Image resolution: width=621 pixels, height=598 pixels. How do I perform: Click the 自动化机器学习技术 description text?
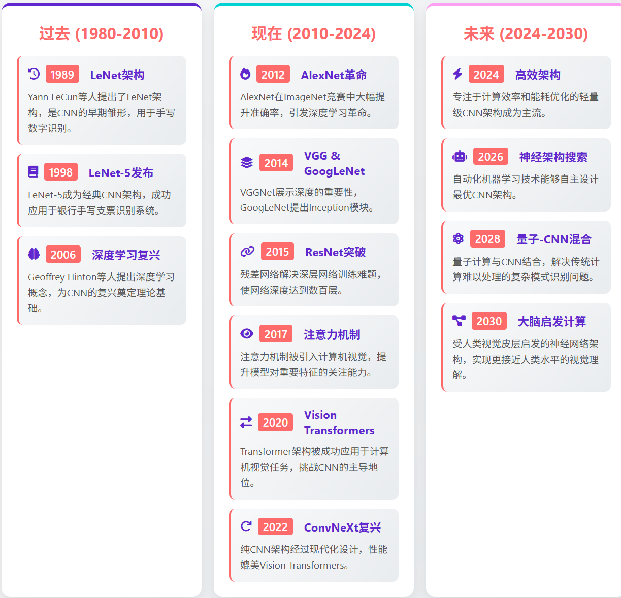526,187
